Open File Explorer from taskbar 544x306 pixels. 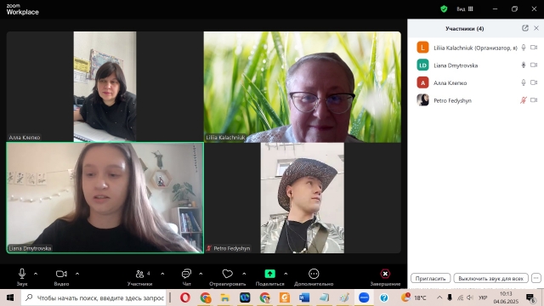(x=224, y=297)
